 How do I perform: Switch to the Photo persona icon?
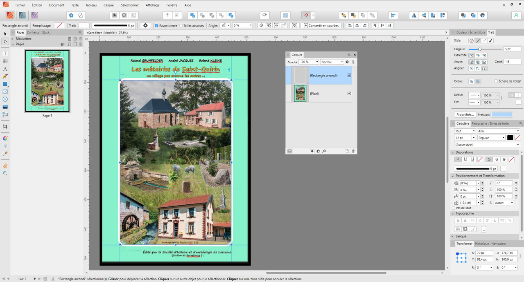35,15
